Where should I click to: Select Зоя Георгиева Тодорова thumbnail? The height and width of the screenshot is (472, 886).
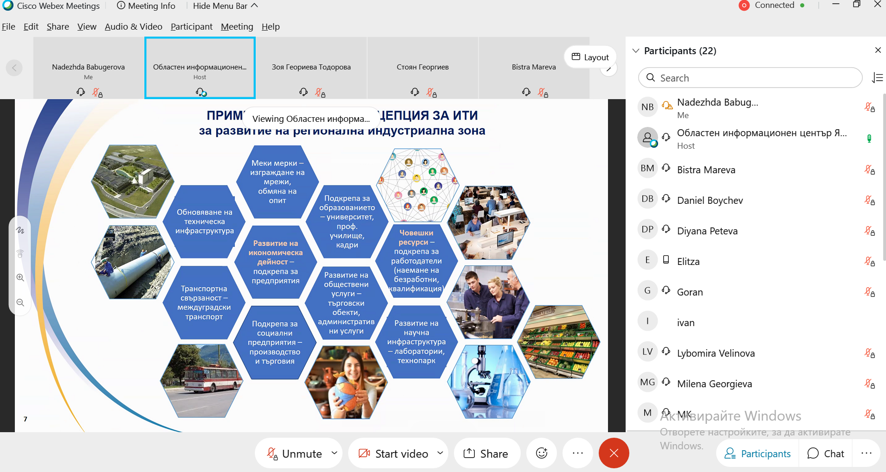coord(311,68)
